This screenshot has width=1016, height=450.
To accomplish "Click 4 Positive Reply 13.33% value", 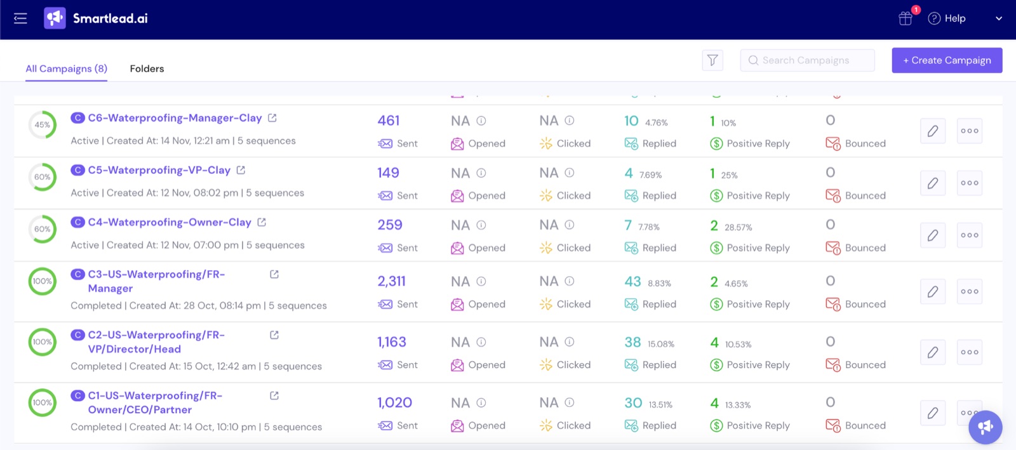I will click(x=730, y=403).
